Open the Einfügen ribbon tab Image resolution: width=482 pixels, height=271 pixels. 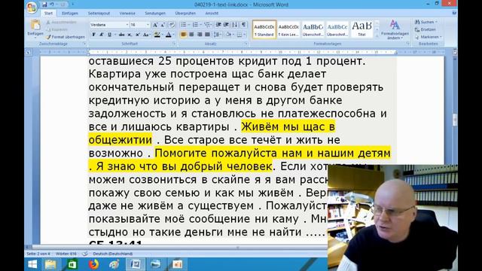pos(70,14)
